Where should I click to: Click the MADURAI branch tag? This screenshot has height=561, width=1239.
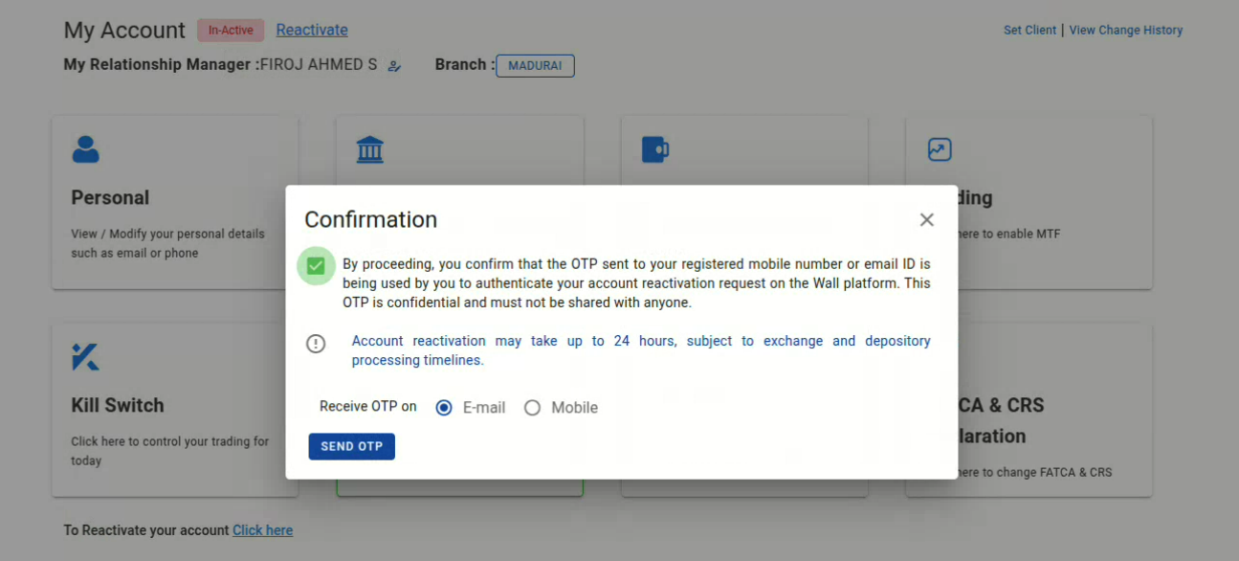point(535,66)
